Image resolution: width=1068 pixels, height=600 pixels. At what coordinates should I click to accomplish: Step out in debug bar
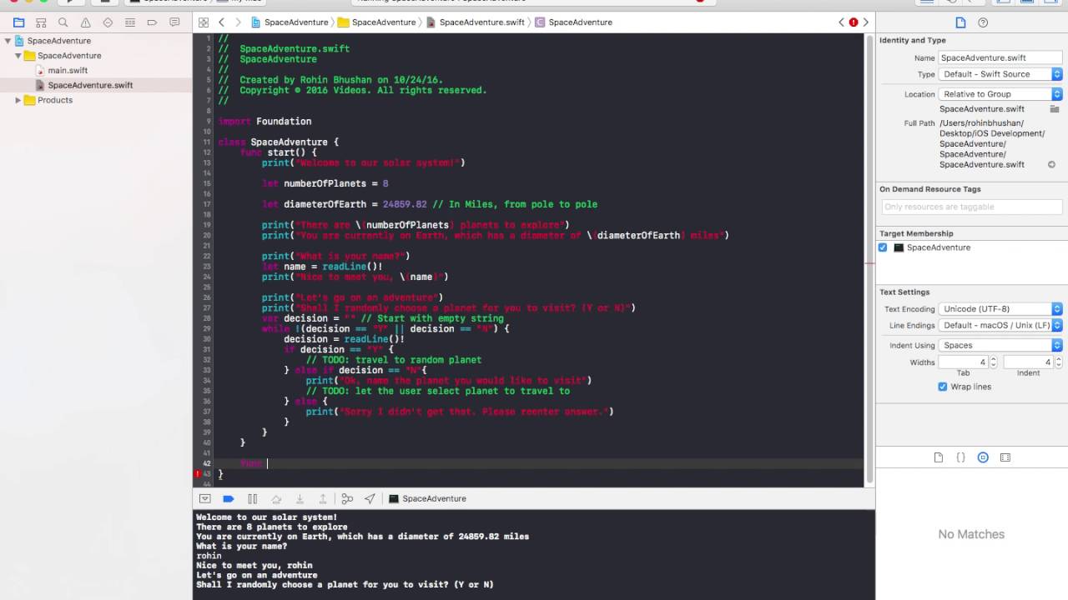pos(323,498)
